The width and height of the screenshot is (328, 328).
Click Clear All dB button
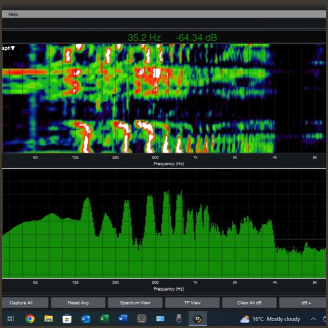(x=249, y=303)
